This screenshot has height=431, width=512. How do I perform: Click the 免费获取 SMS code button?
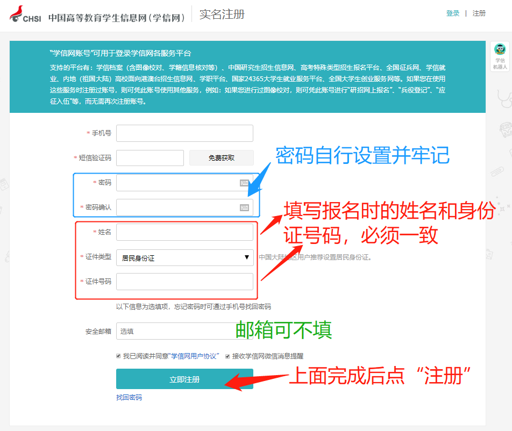point(222,158)
